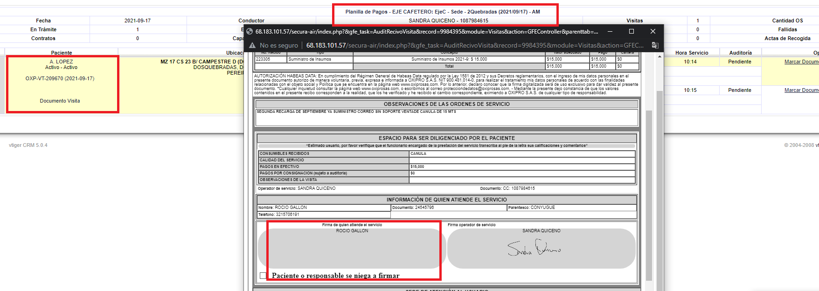Click 'Pendiente' status in the 10:14 row
819x291 pixels.
740,62
